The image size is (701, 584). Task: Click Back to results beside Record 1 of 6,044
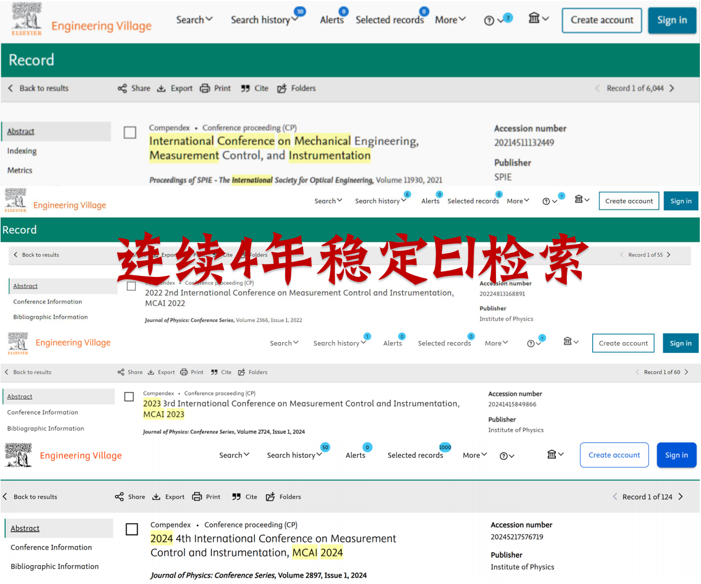click(39, 88)
